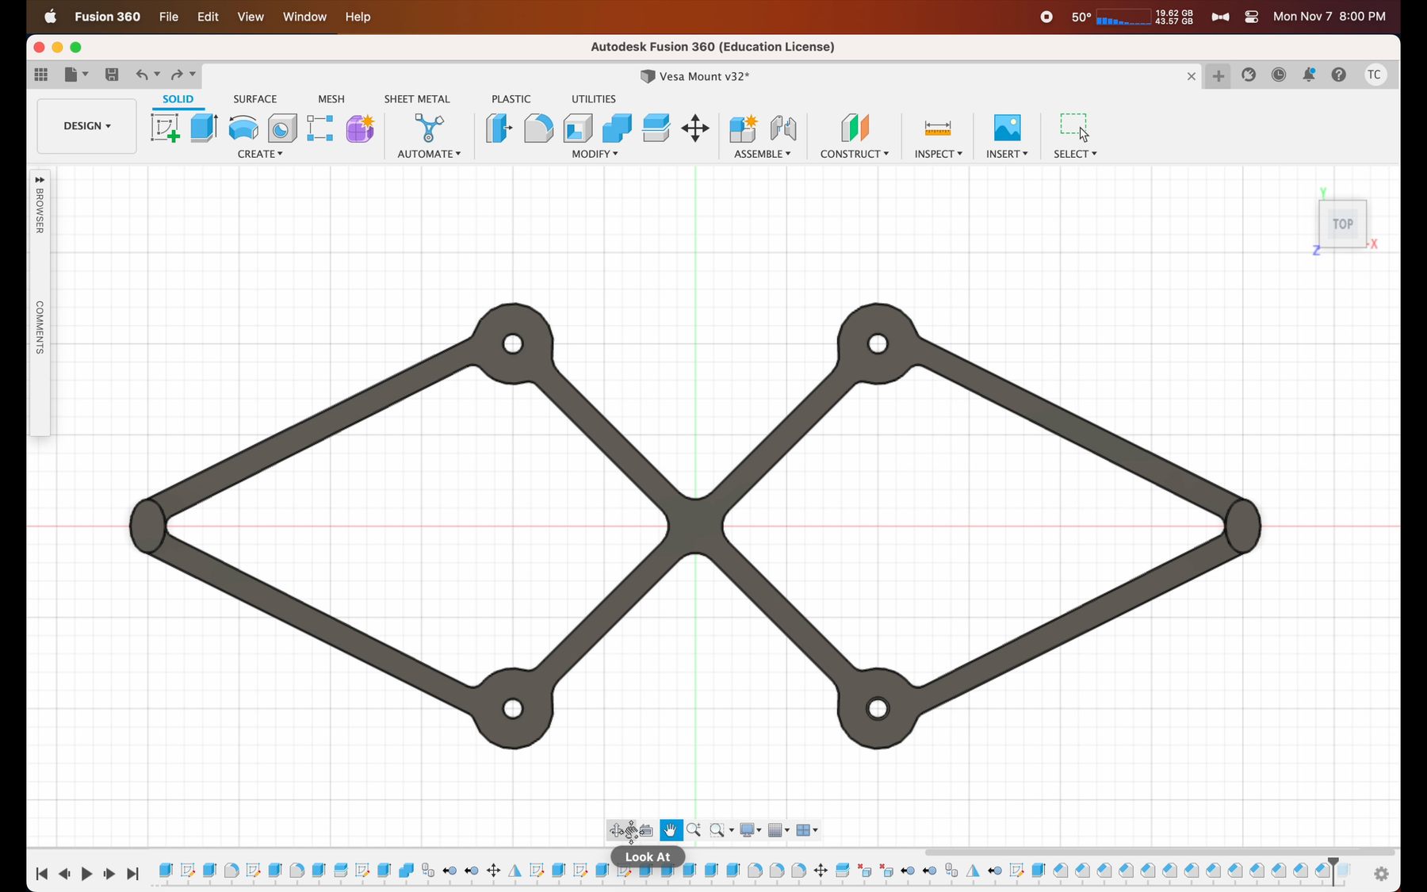This screenshot has width=1427, height=892.
Task: Open the Automate tool icon
Action: 429,128
